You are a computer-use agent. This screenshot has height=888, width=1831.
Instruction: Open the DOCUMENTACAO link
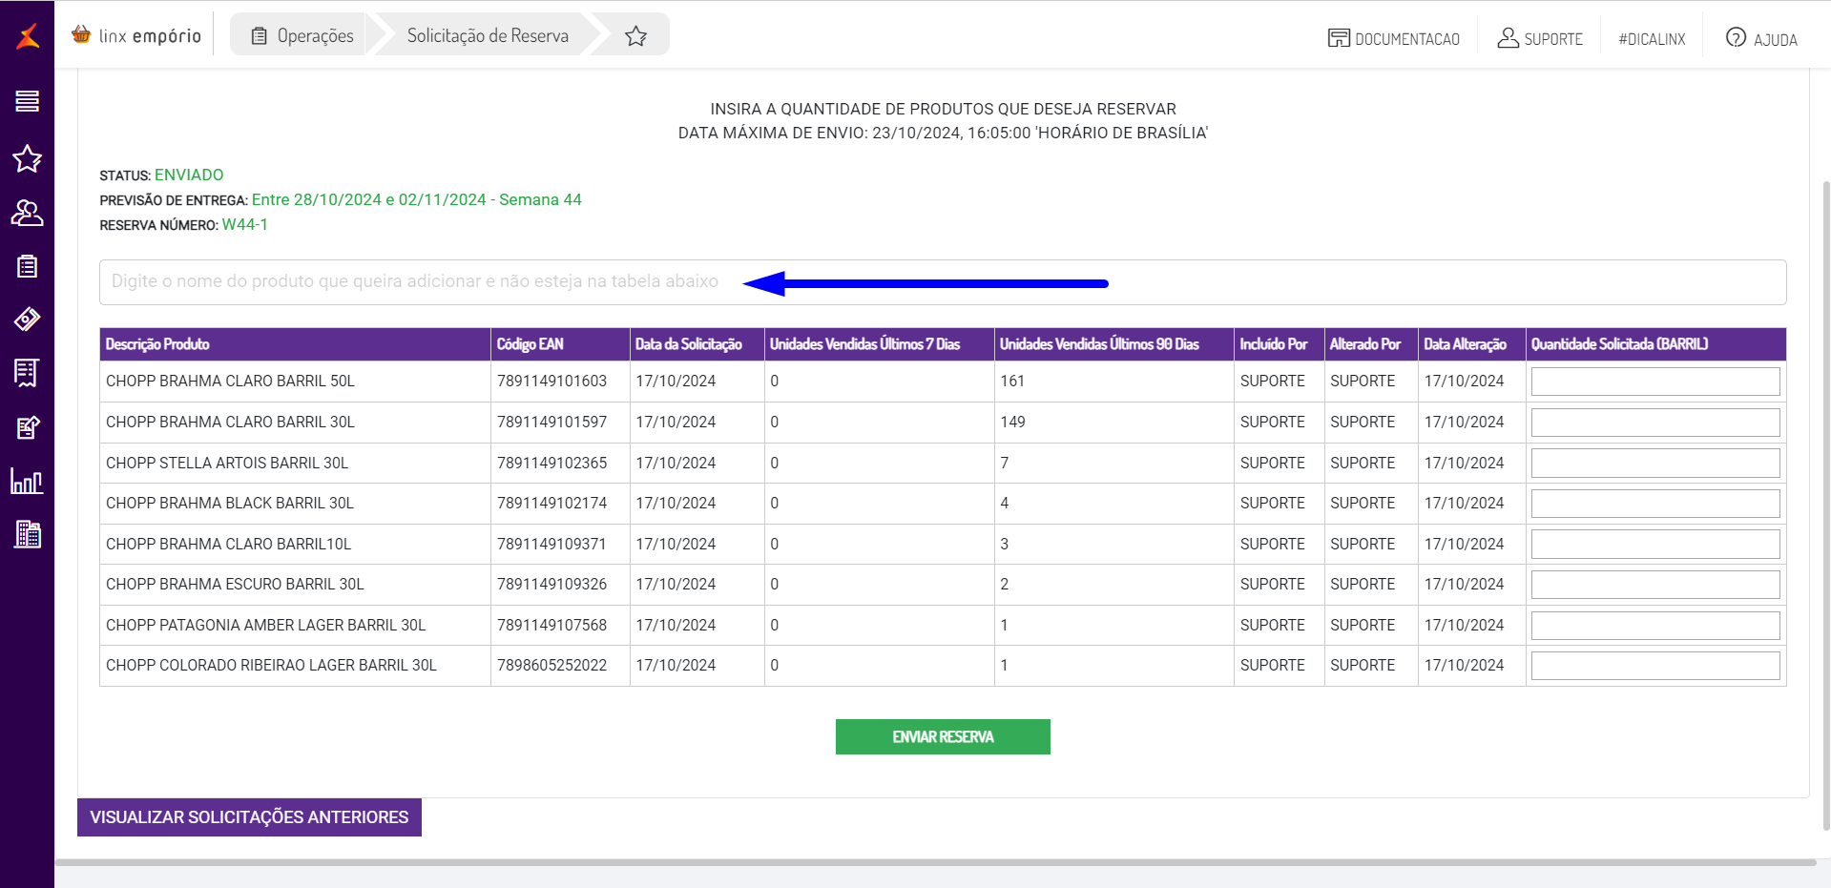pos(1394,39)
